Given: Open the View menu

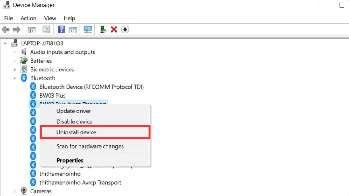Looking at the screenshot, I should point(50,18).
